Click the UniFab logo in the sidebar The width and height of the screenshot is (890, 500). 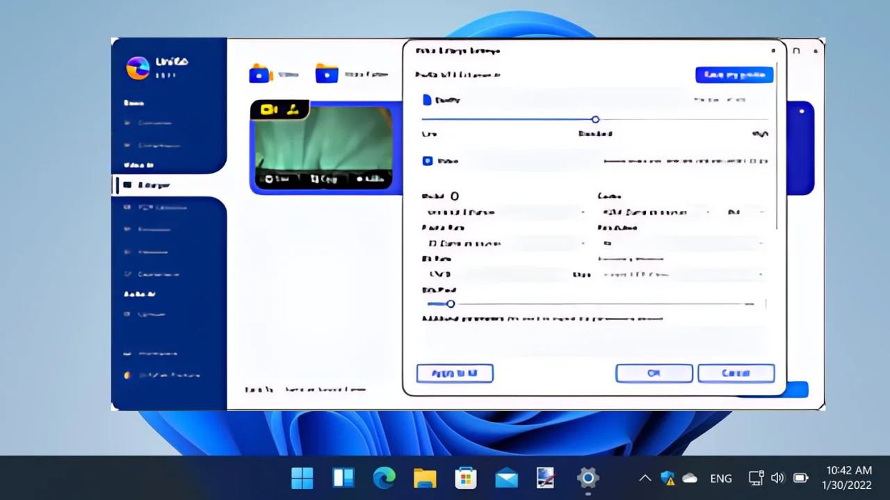(x=138, y=67)
